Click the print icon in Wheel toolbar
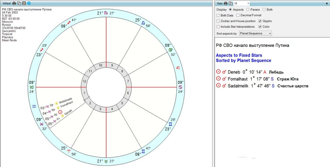The height and width of the screenshot is (167, 330). click(x=14, y=3)
